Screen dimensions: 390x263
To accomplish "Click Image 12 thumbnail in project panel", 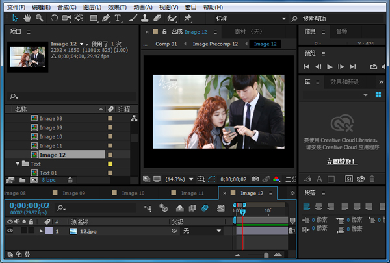I will pyautogui.click(x=27, y=57).
